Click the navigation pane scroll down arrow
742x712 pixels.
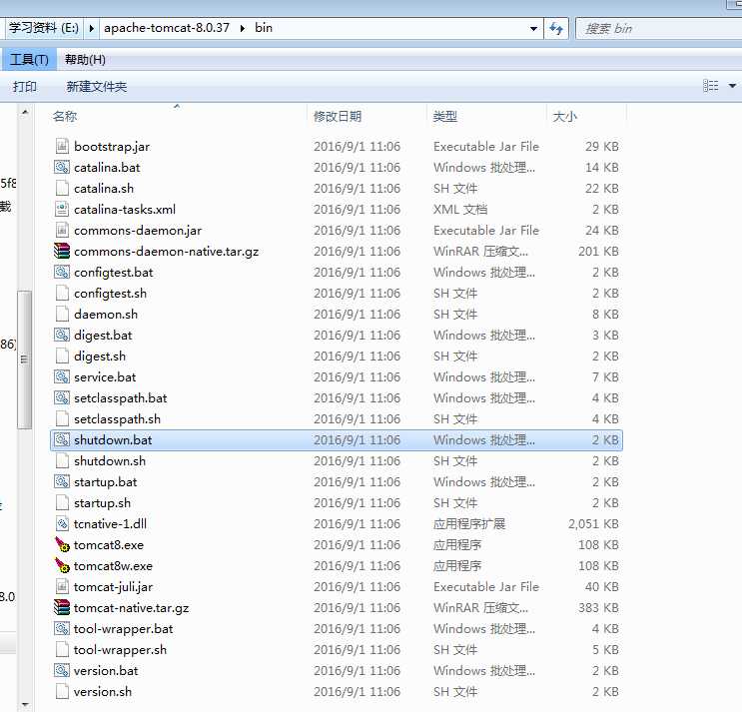(25, 705)
